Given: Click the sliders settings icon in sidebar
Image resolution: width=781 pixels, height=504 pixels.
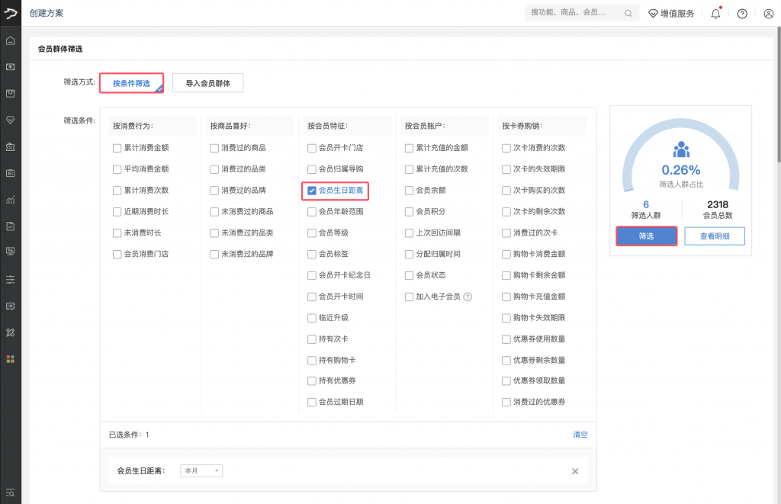Looking at the screenshot, I should coord(10,280).
